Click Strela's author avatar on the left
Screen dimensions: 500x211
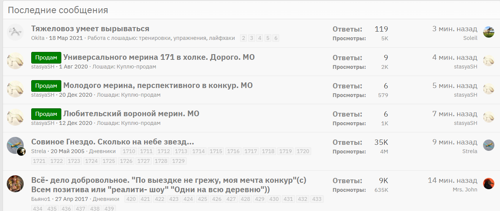(15, 145)
